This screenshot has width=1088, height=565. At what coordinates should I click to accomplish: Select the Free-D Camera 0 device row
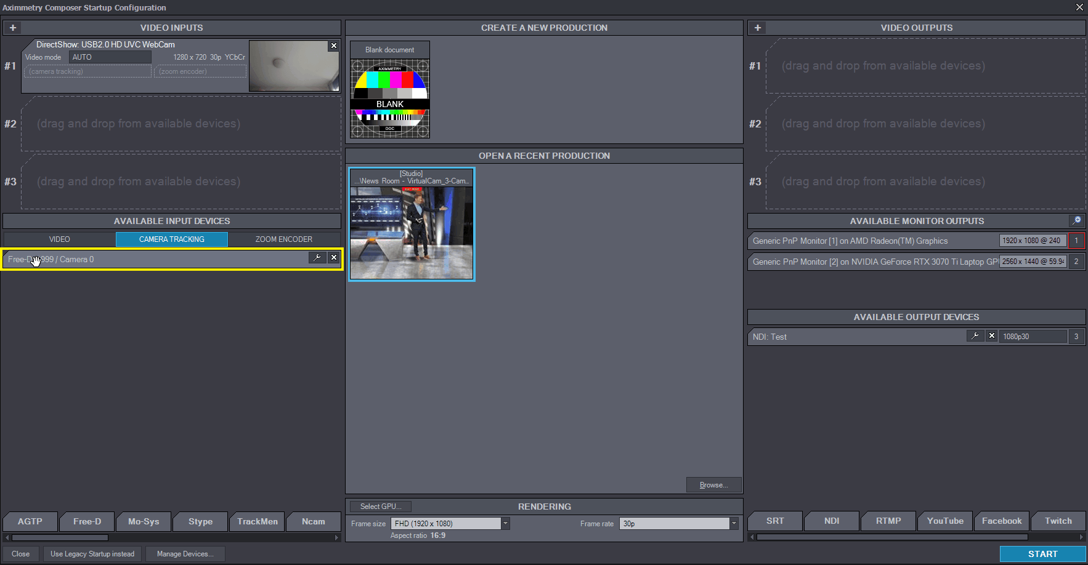point(172,259)
